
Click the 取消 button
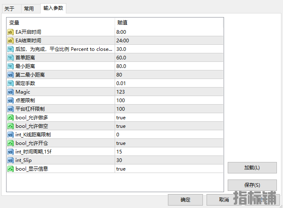coord(224,199)
